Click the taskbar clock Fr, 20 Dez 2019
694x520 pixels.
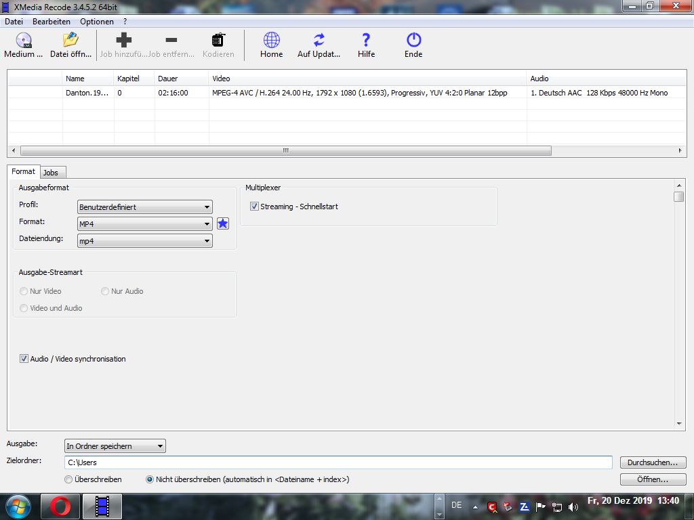(633, 500)
